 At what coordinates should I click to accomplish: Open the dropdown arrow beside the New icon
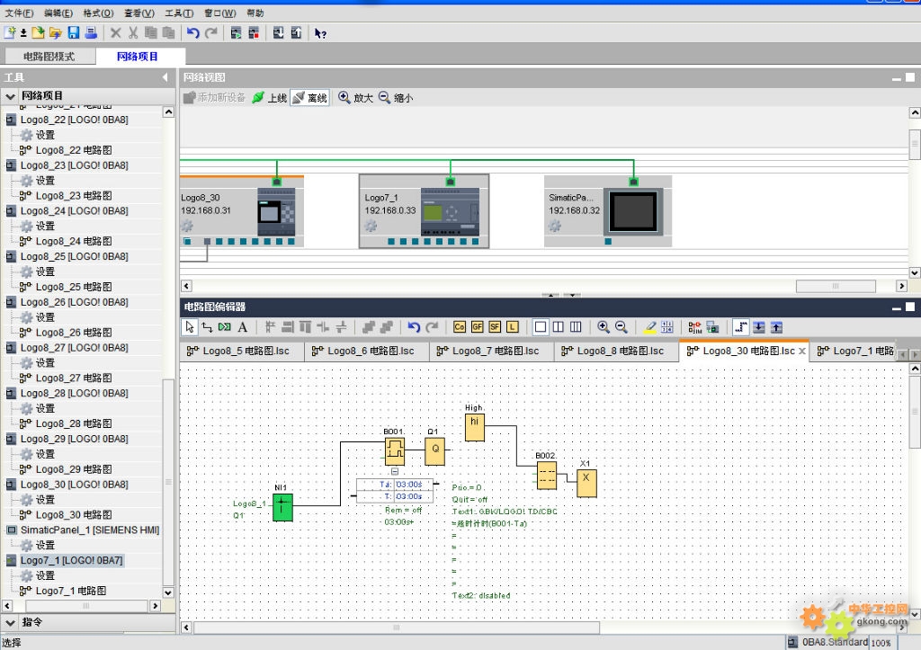(x=23, y=33)
